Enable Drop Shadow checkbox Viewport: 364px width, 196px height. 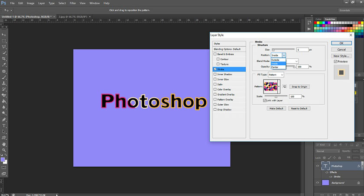click(215, 109)
